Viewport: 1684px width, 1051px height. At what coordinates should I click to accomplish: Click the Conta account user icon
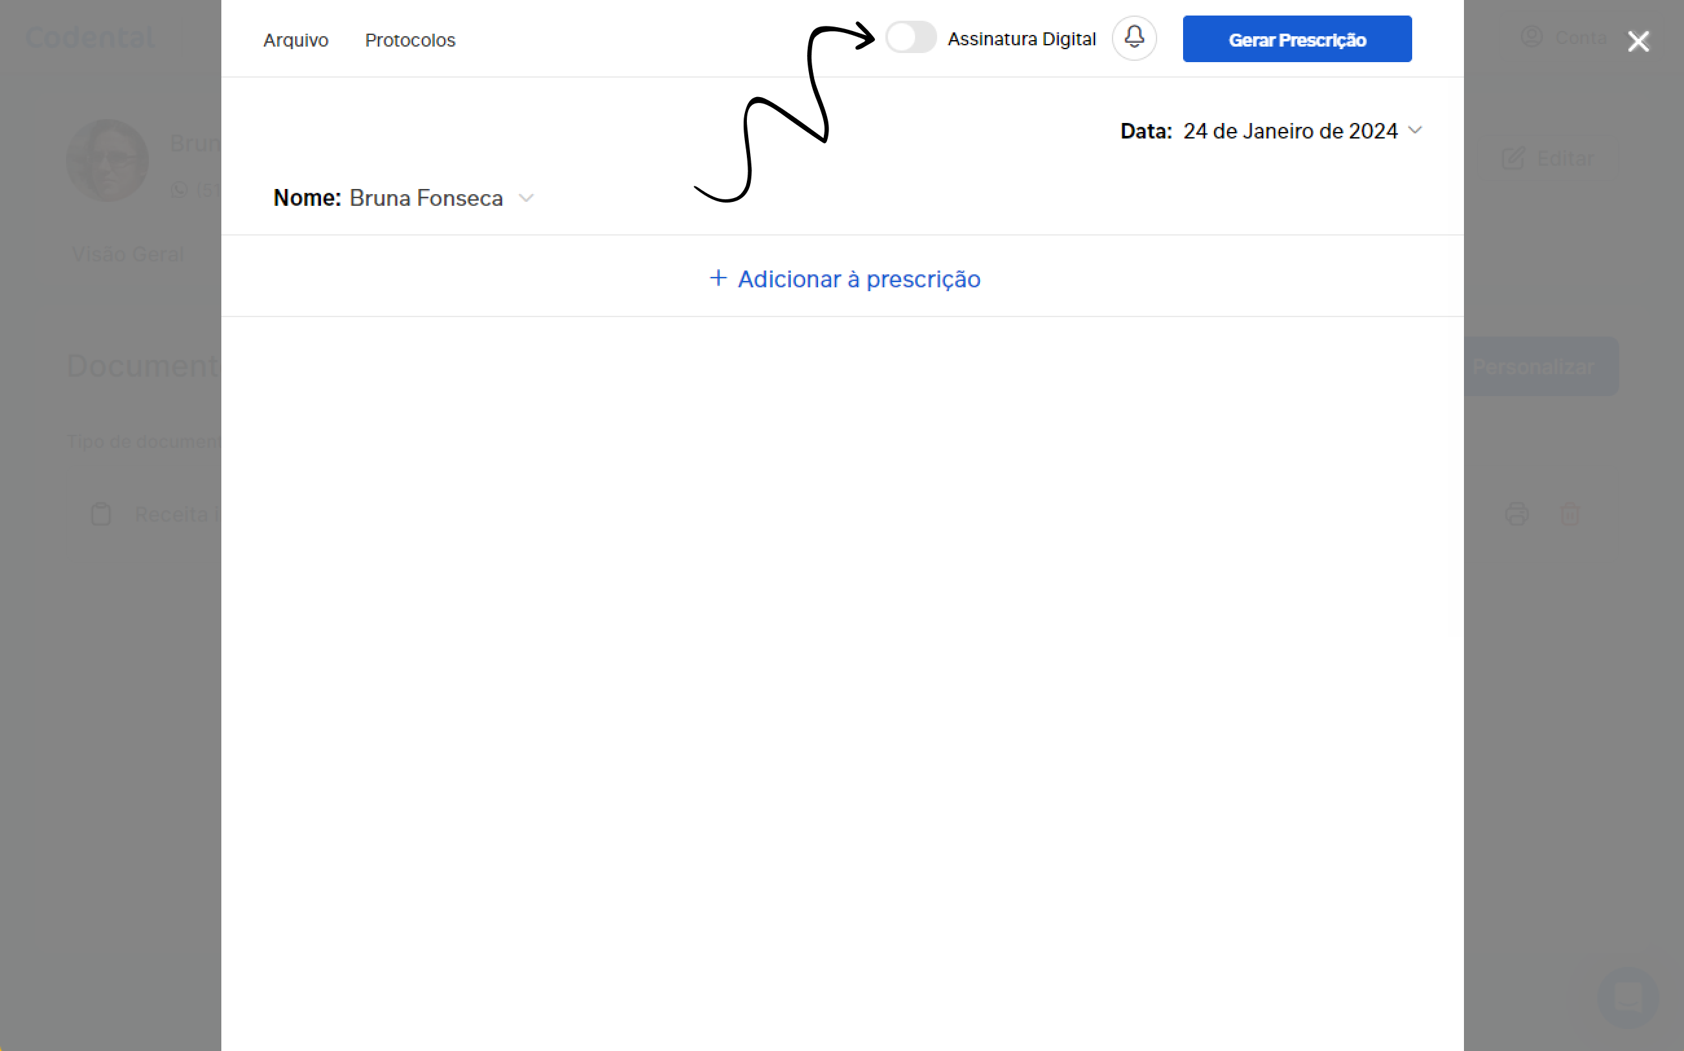1531,37
